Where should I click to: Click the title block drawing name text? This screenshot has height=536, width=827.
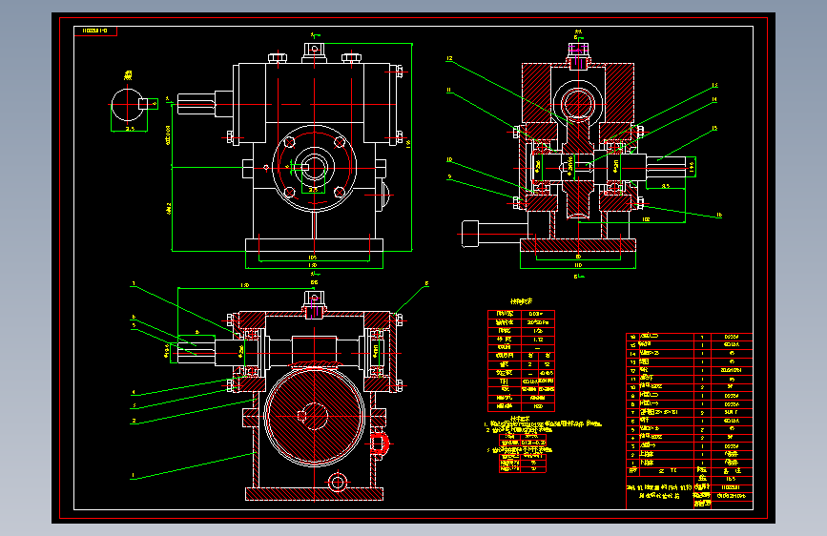659,492
